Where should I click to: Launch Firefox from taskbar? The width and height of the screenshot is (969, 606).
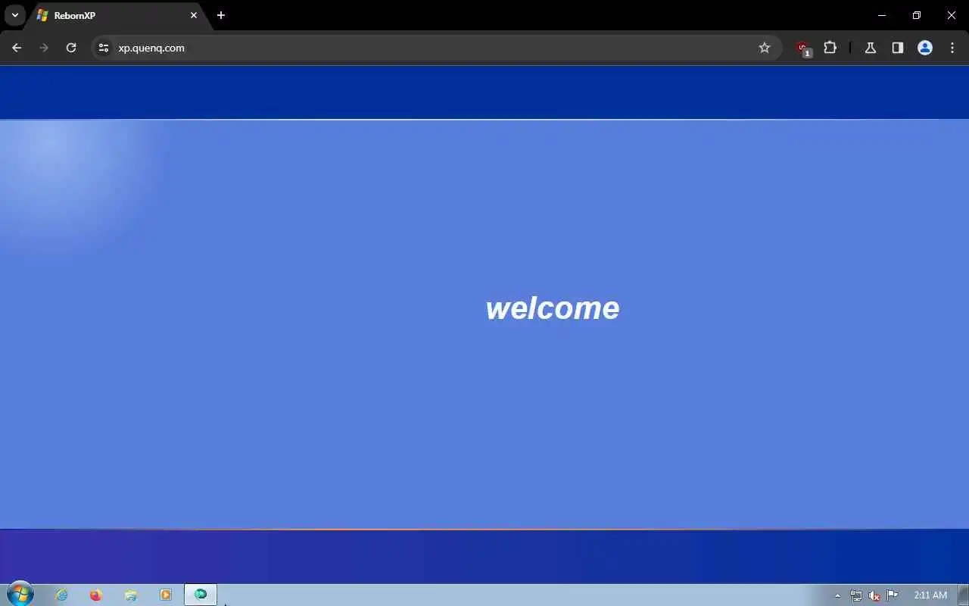click(x=95, y=595)
